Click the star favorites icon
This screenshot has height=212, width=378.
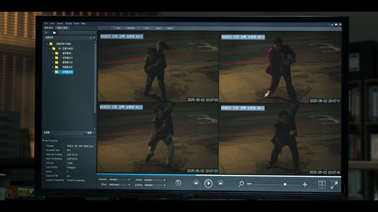46,33
